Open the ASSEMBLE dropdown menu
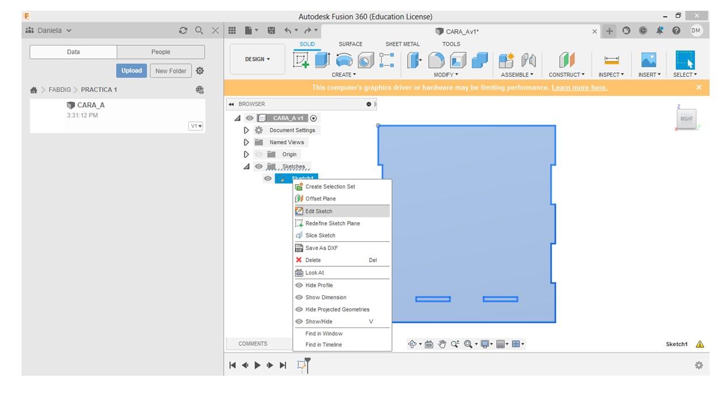The width and height of the screenshot is (726, 408). (x=517, y=74)
